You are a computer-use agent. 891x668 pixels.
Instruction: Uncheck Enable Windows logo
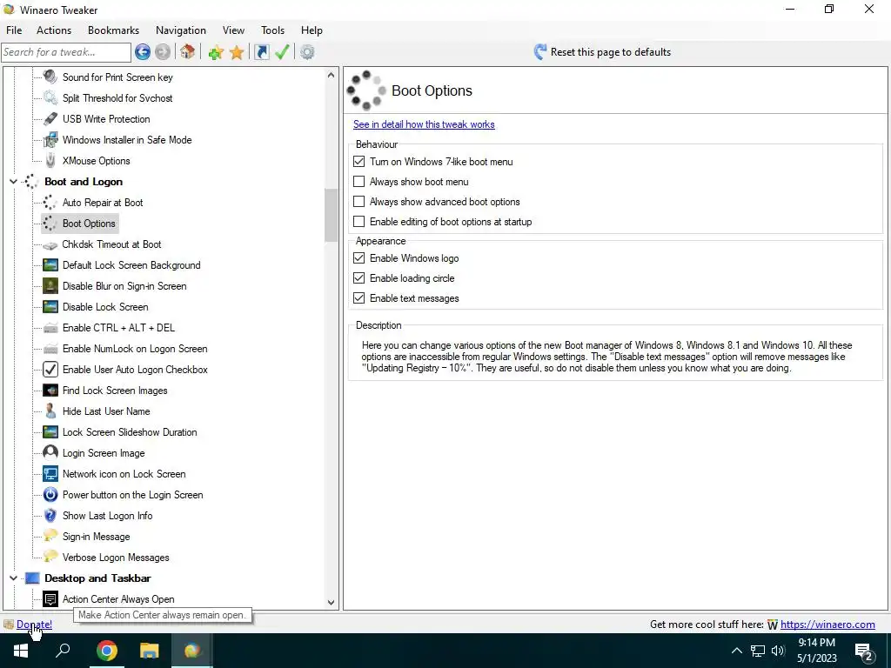click(359, 258)
